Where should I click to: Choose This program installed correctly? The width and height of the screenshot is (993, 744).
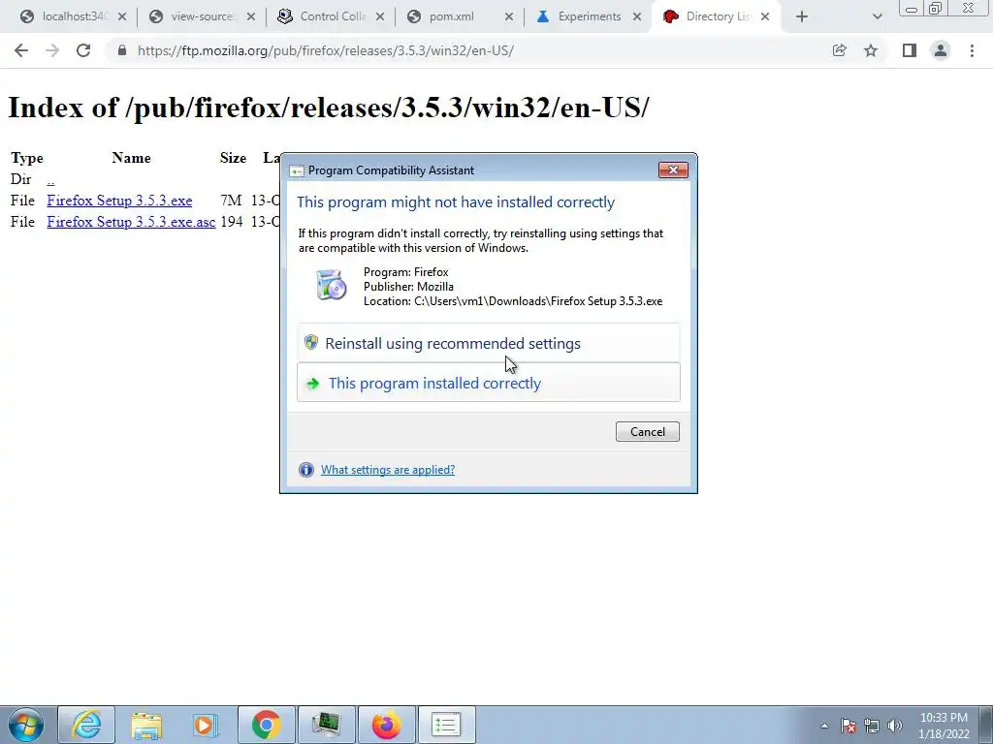pos(489,383)
